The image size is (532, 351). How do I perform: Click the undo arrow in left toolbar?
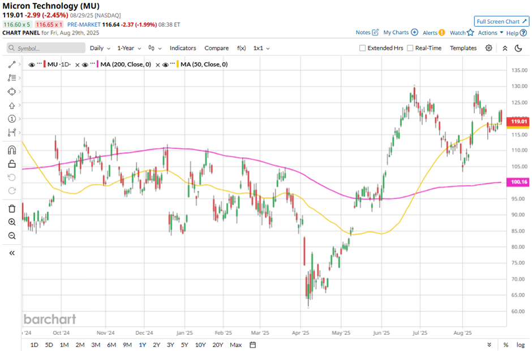click(12, 177)
